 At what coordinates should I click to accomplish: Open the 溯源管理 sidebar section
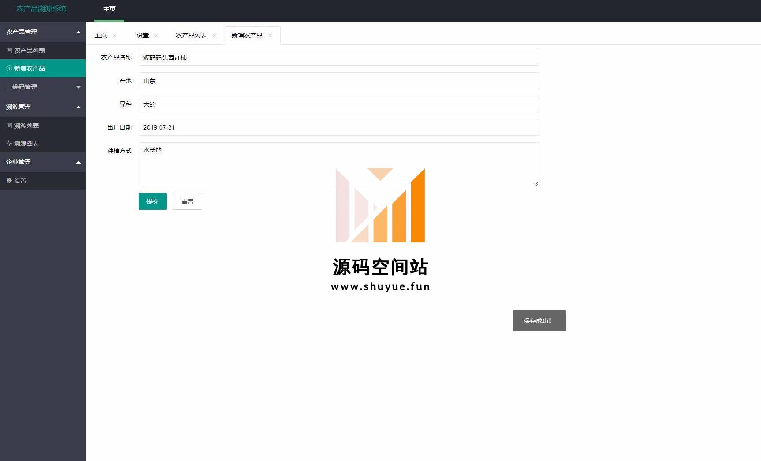click(x=43, y=107)
